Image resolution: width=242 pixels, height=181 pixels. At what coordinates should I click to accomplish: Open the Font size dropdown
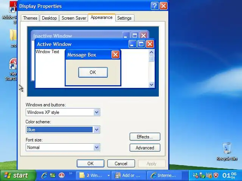coord(63,147)
